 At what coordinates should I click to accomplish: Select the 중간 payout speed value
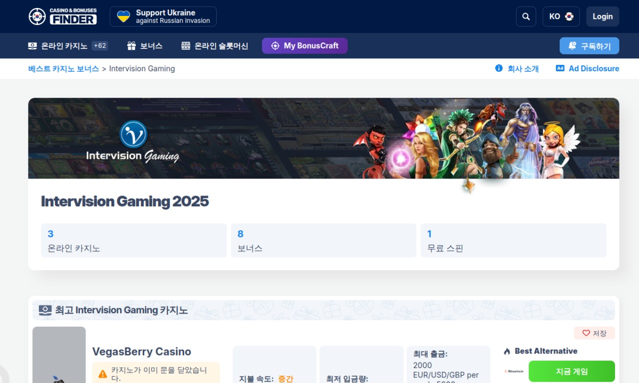click(x=286, y=379)
